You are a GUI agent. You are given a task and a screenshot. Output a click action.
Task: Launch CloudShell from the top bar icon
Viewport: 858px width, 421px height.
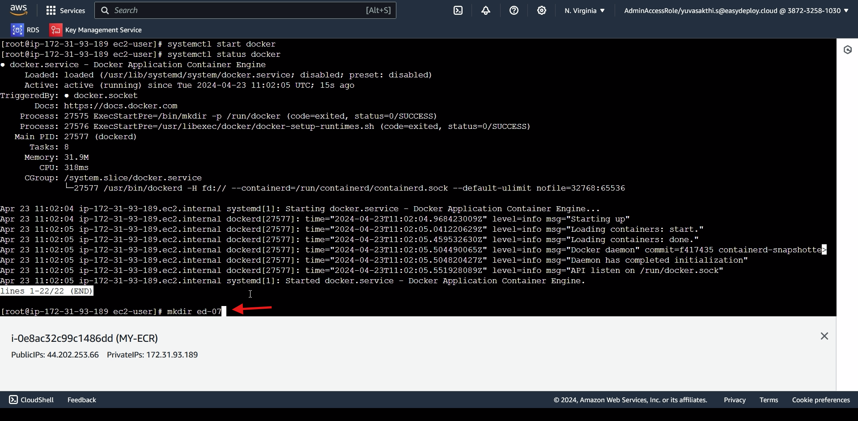point(458,10)
